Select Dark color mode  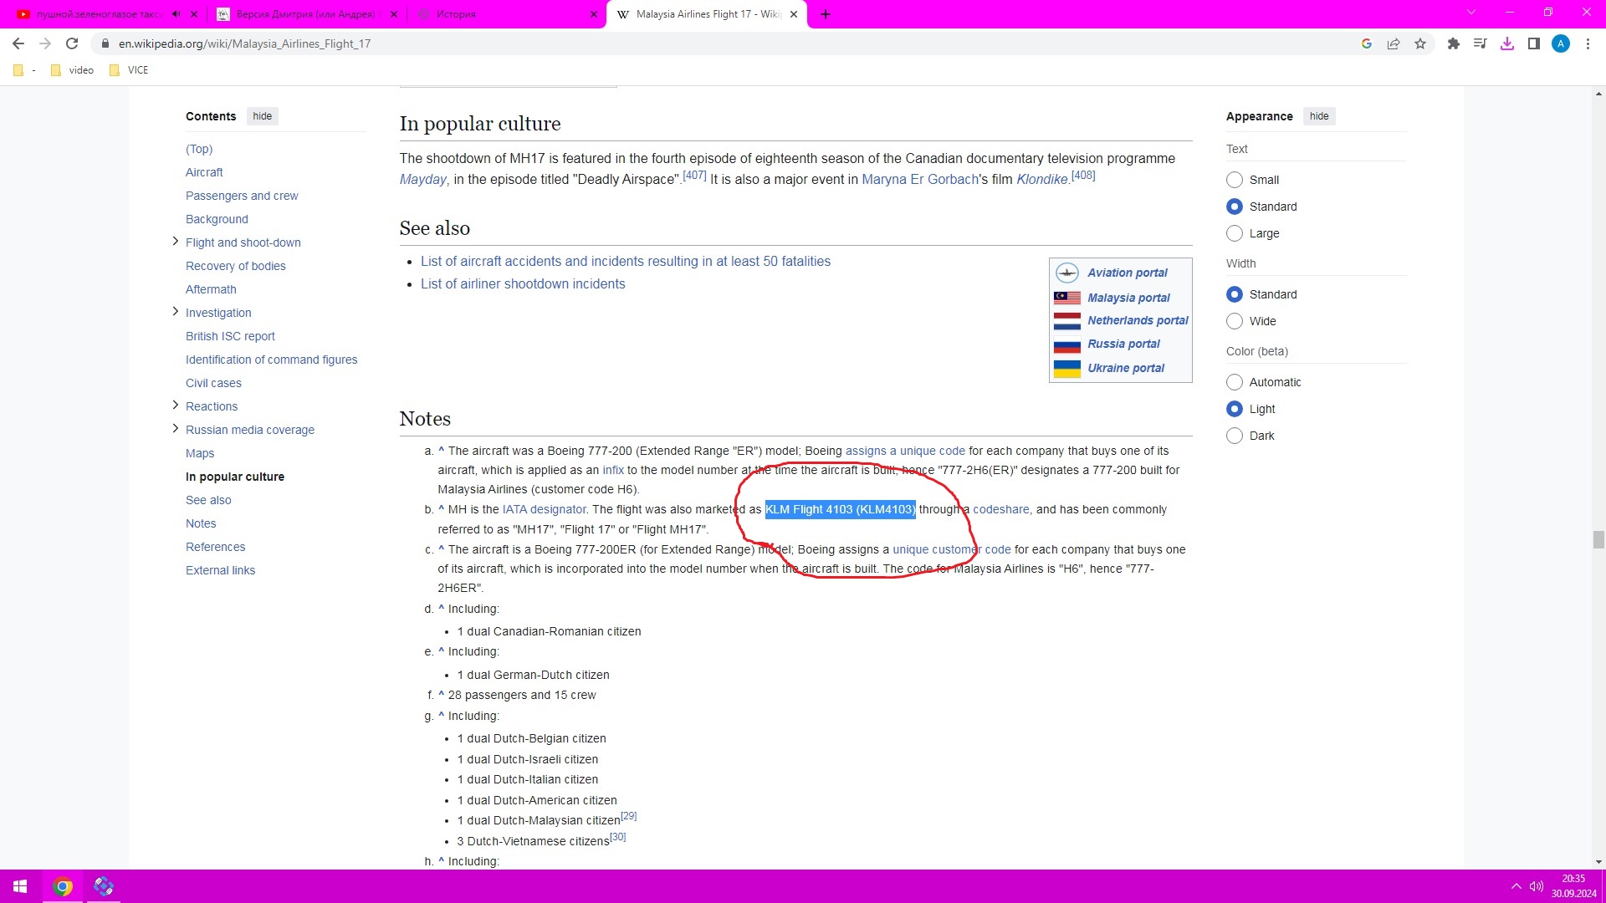tap(1235, 436)
